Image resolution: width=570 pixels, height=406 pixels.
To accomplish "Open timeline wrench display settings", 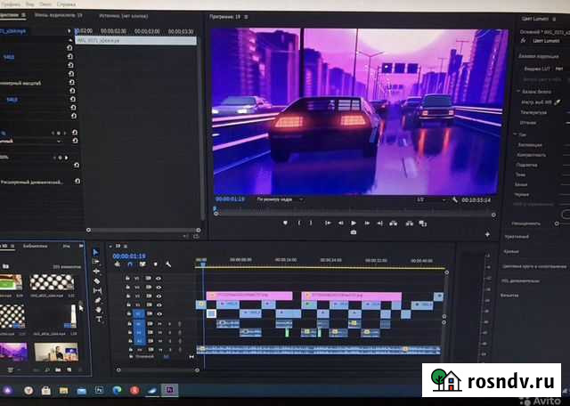I will (x=168, y=264).
